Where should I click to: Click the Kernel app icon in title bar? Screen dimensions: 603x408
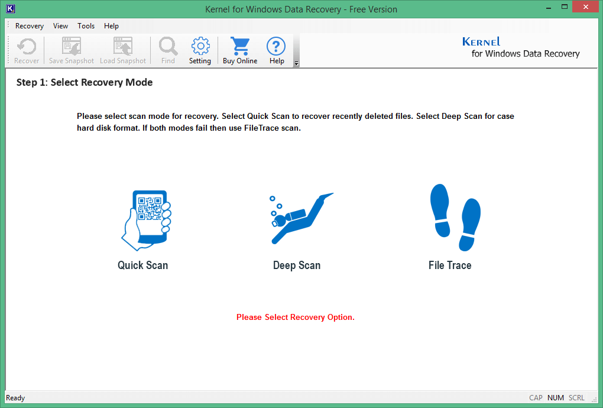coord(11,9)
